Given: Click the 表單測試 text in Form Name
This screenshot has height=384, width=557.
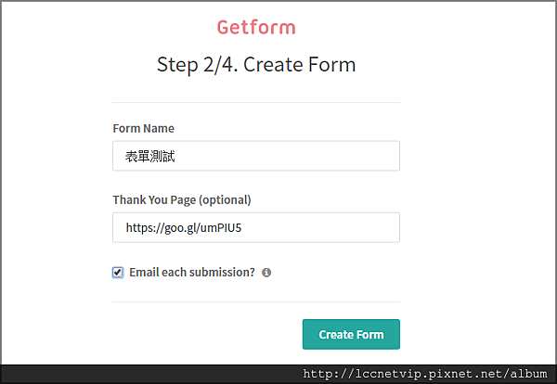Looking at the screenshot, I should tap(149, 156).
